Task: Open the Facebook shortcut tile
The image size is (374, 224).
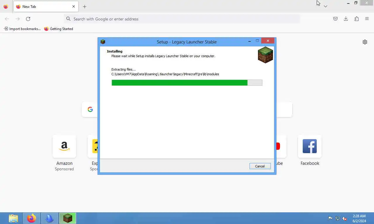Action: (310, 146)
